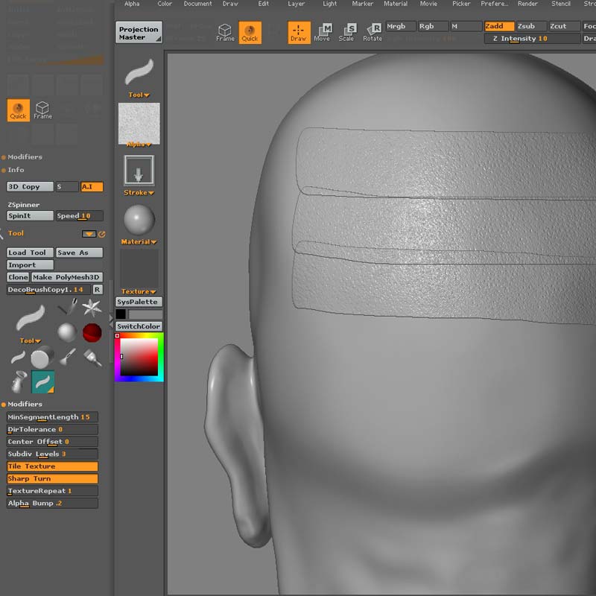Screen dimensions: 596x596
Task: Click the Make PolyMesh3D button
Action: pos(67,277)
